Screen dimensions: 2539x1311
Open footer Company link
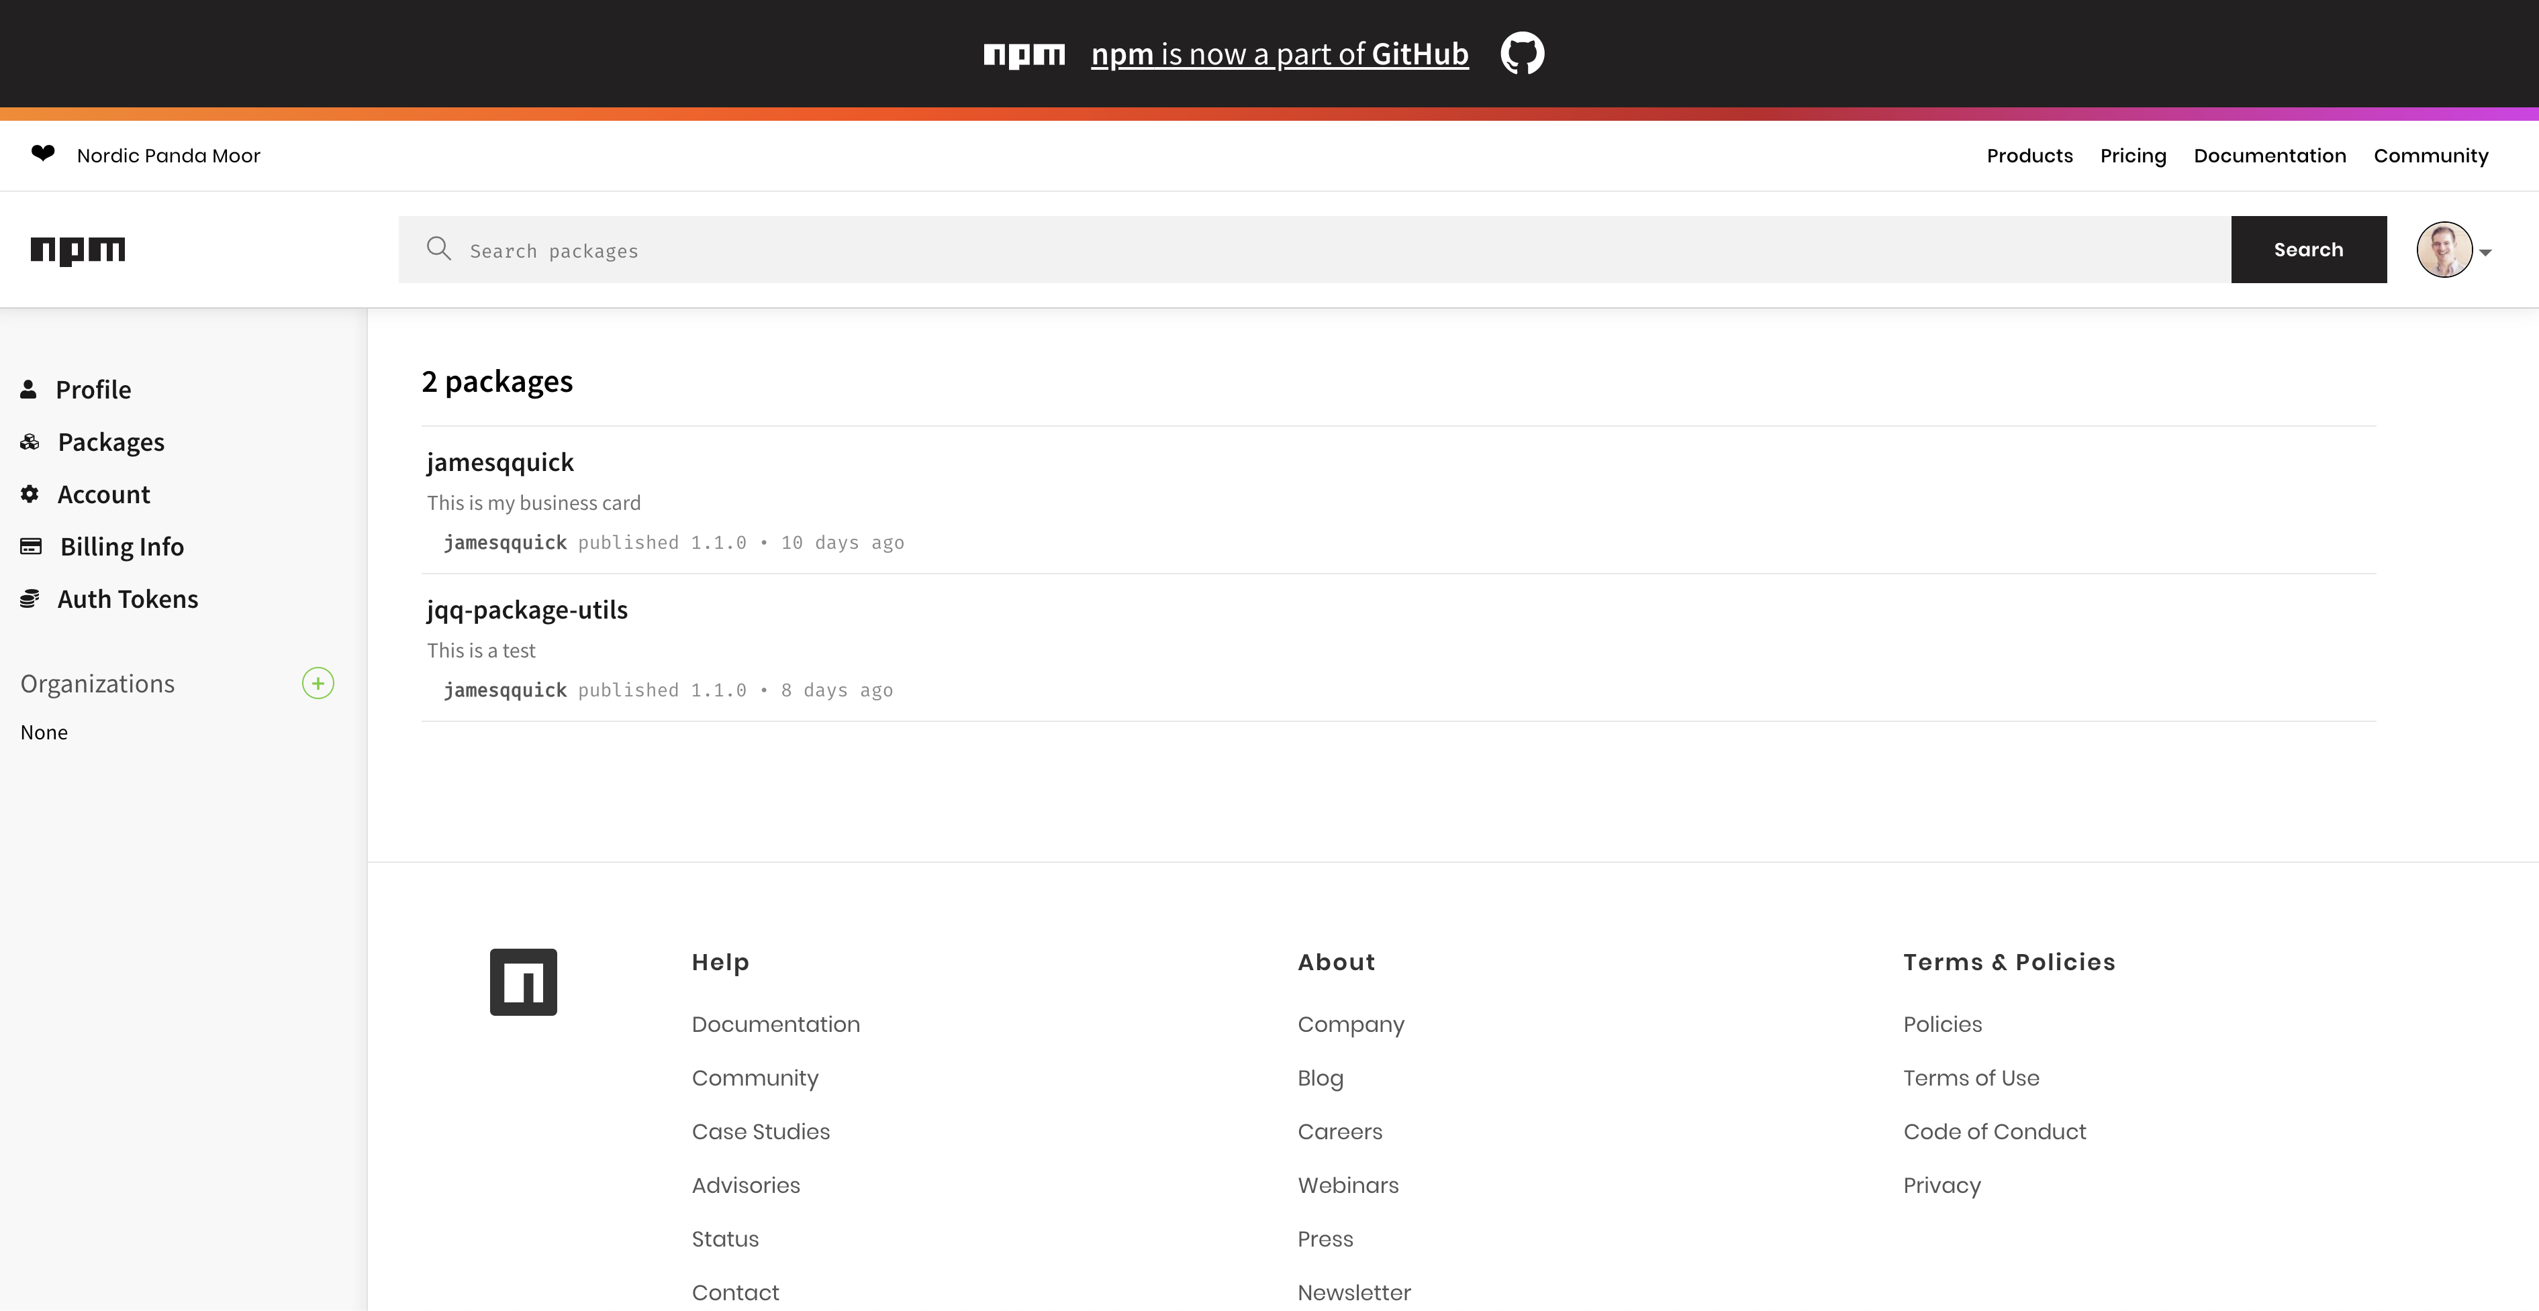coord(1350,1025)
